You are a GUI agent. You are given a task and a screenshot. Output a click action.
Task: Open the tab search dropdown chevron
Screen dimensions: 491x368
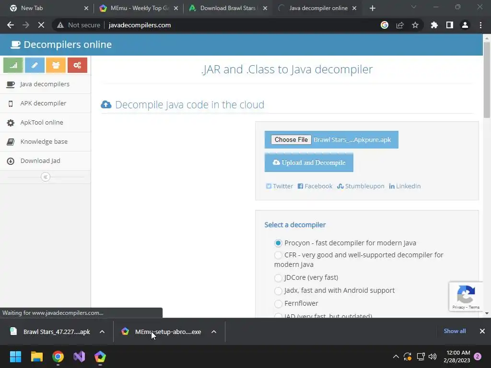[414, 7]
